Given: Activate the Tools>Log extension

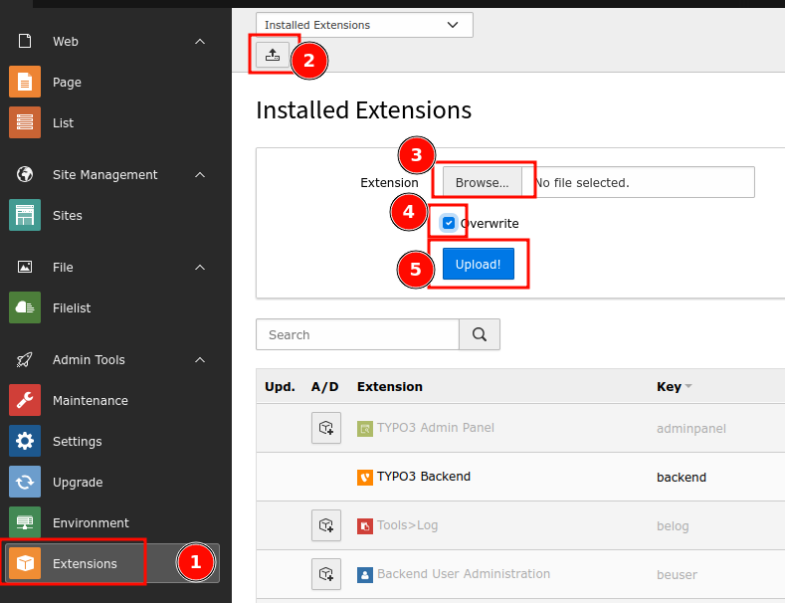Looking at the screenshot, I should (326, 525).
